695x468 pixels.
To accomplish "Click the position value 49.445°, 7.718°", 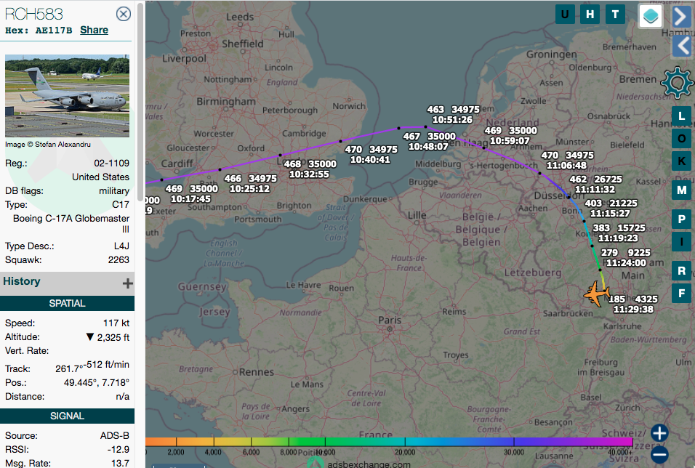I will coord(97,382).
